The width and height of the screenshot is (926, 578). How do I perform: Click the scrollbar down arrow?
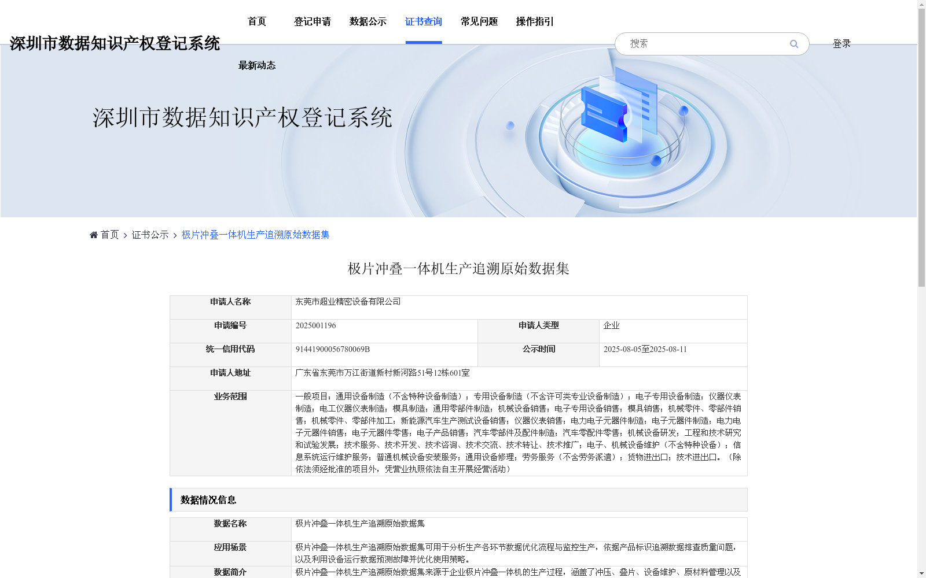tap(921, 574)
